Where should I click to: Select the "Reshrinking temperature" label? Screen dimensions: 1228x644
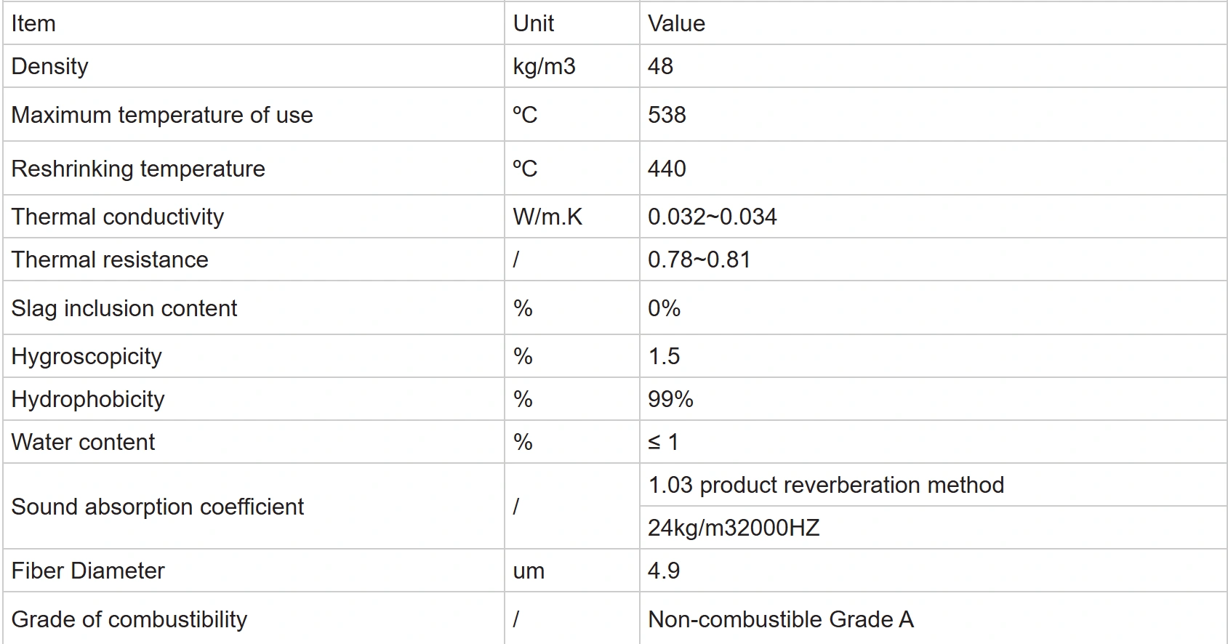138,169
